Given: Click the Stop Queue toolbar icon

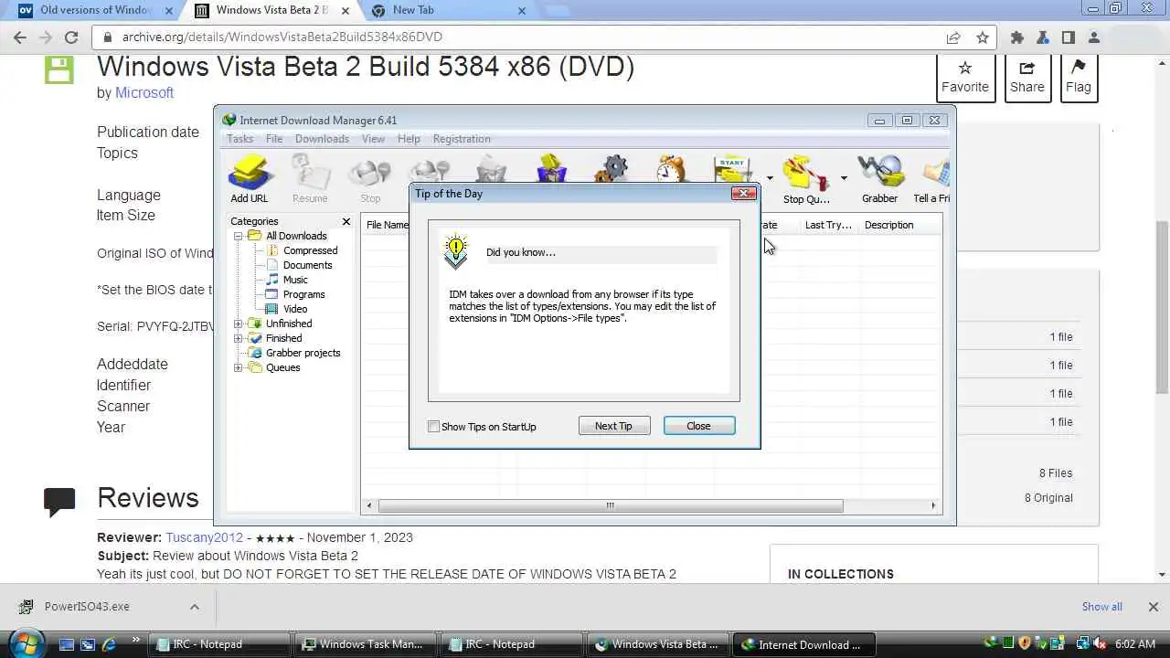Looking at the screenshot, I should coord(806,178).
